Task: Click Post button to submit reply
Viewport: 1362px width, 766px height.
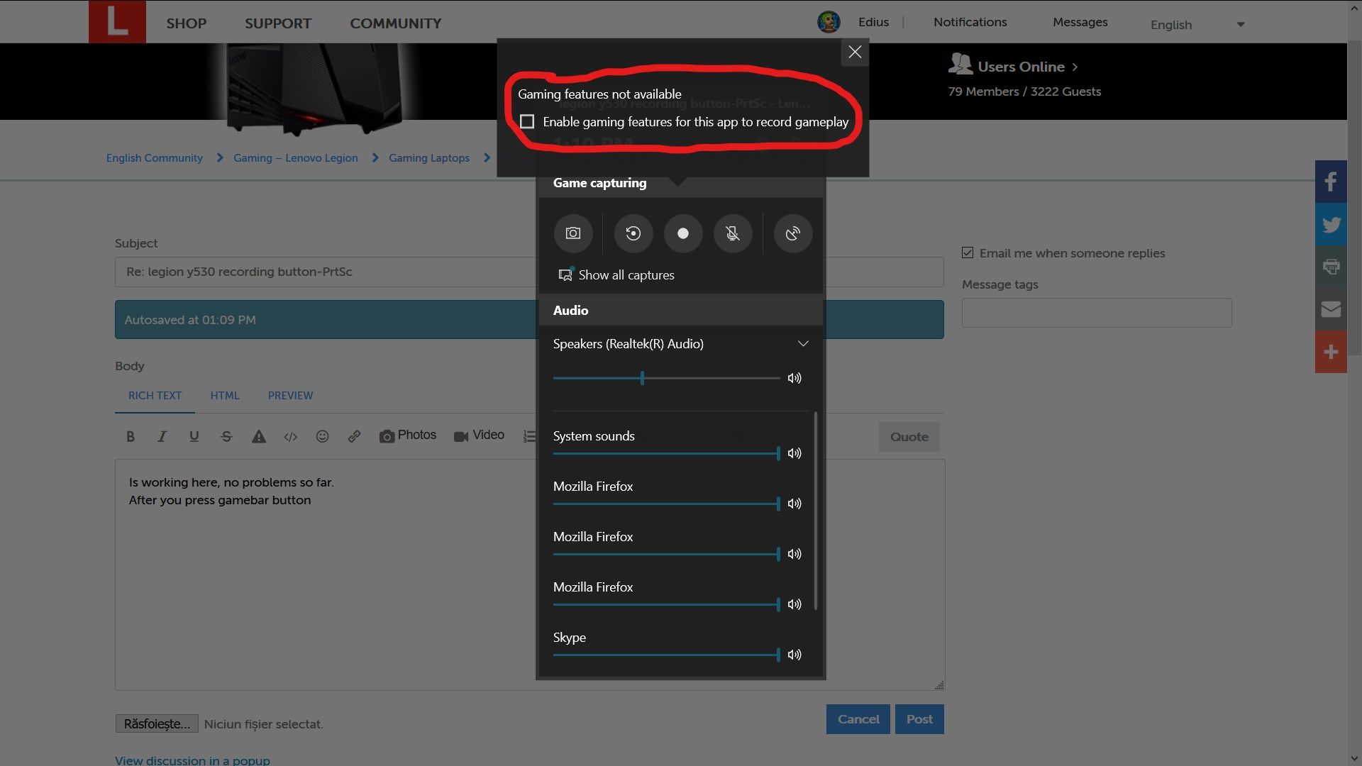Action: (919, 718)
